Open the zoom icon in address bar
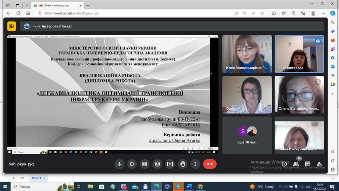The height and width of the screenshot is (191, 339). [x=245, y=13]
